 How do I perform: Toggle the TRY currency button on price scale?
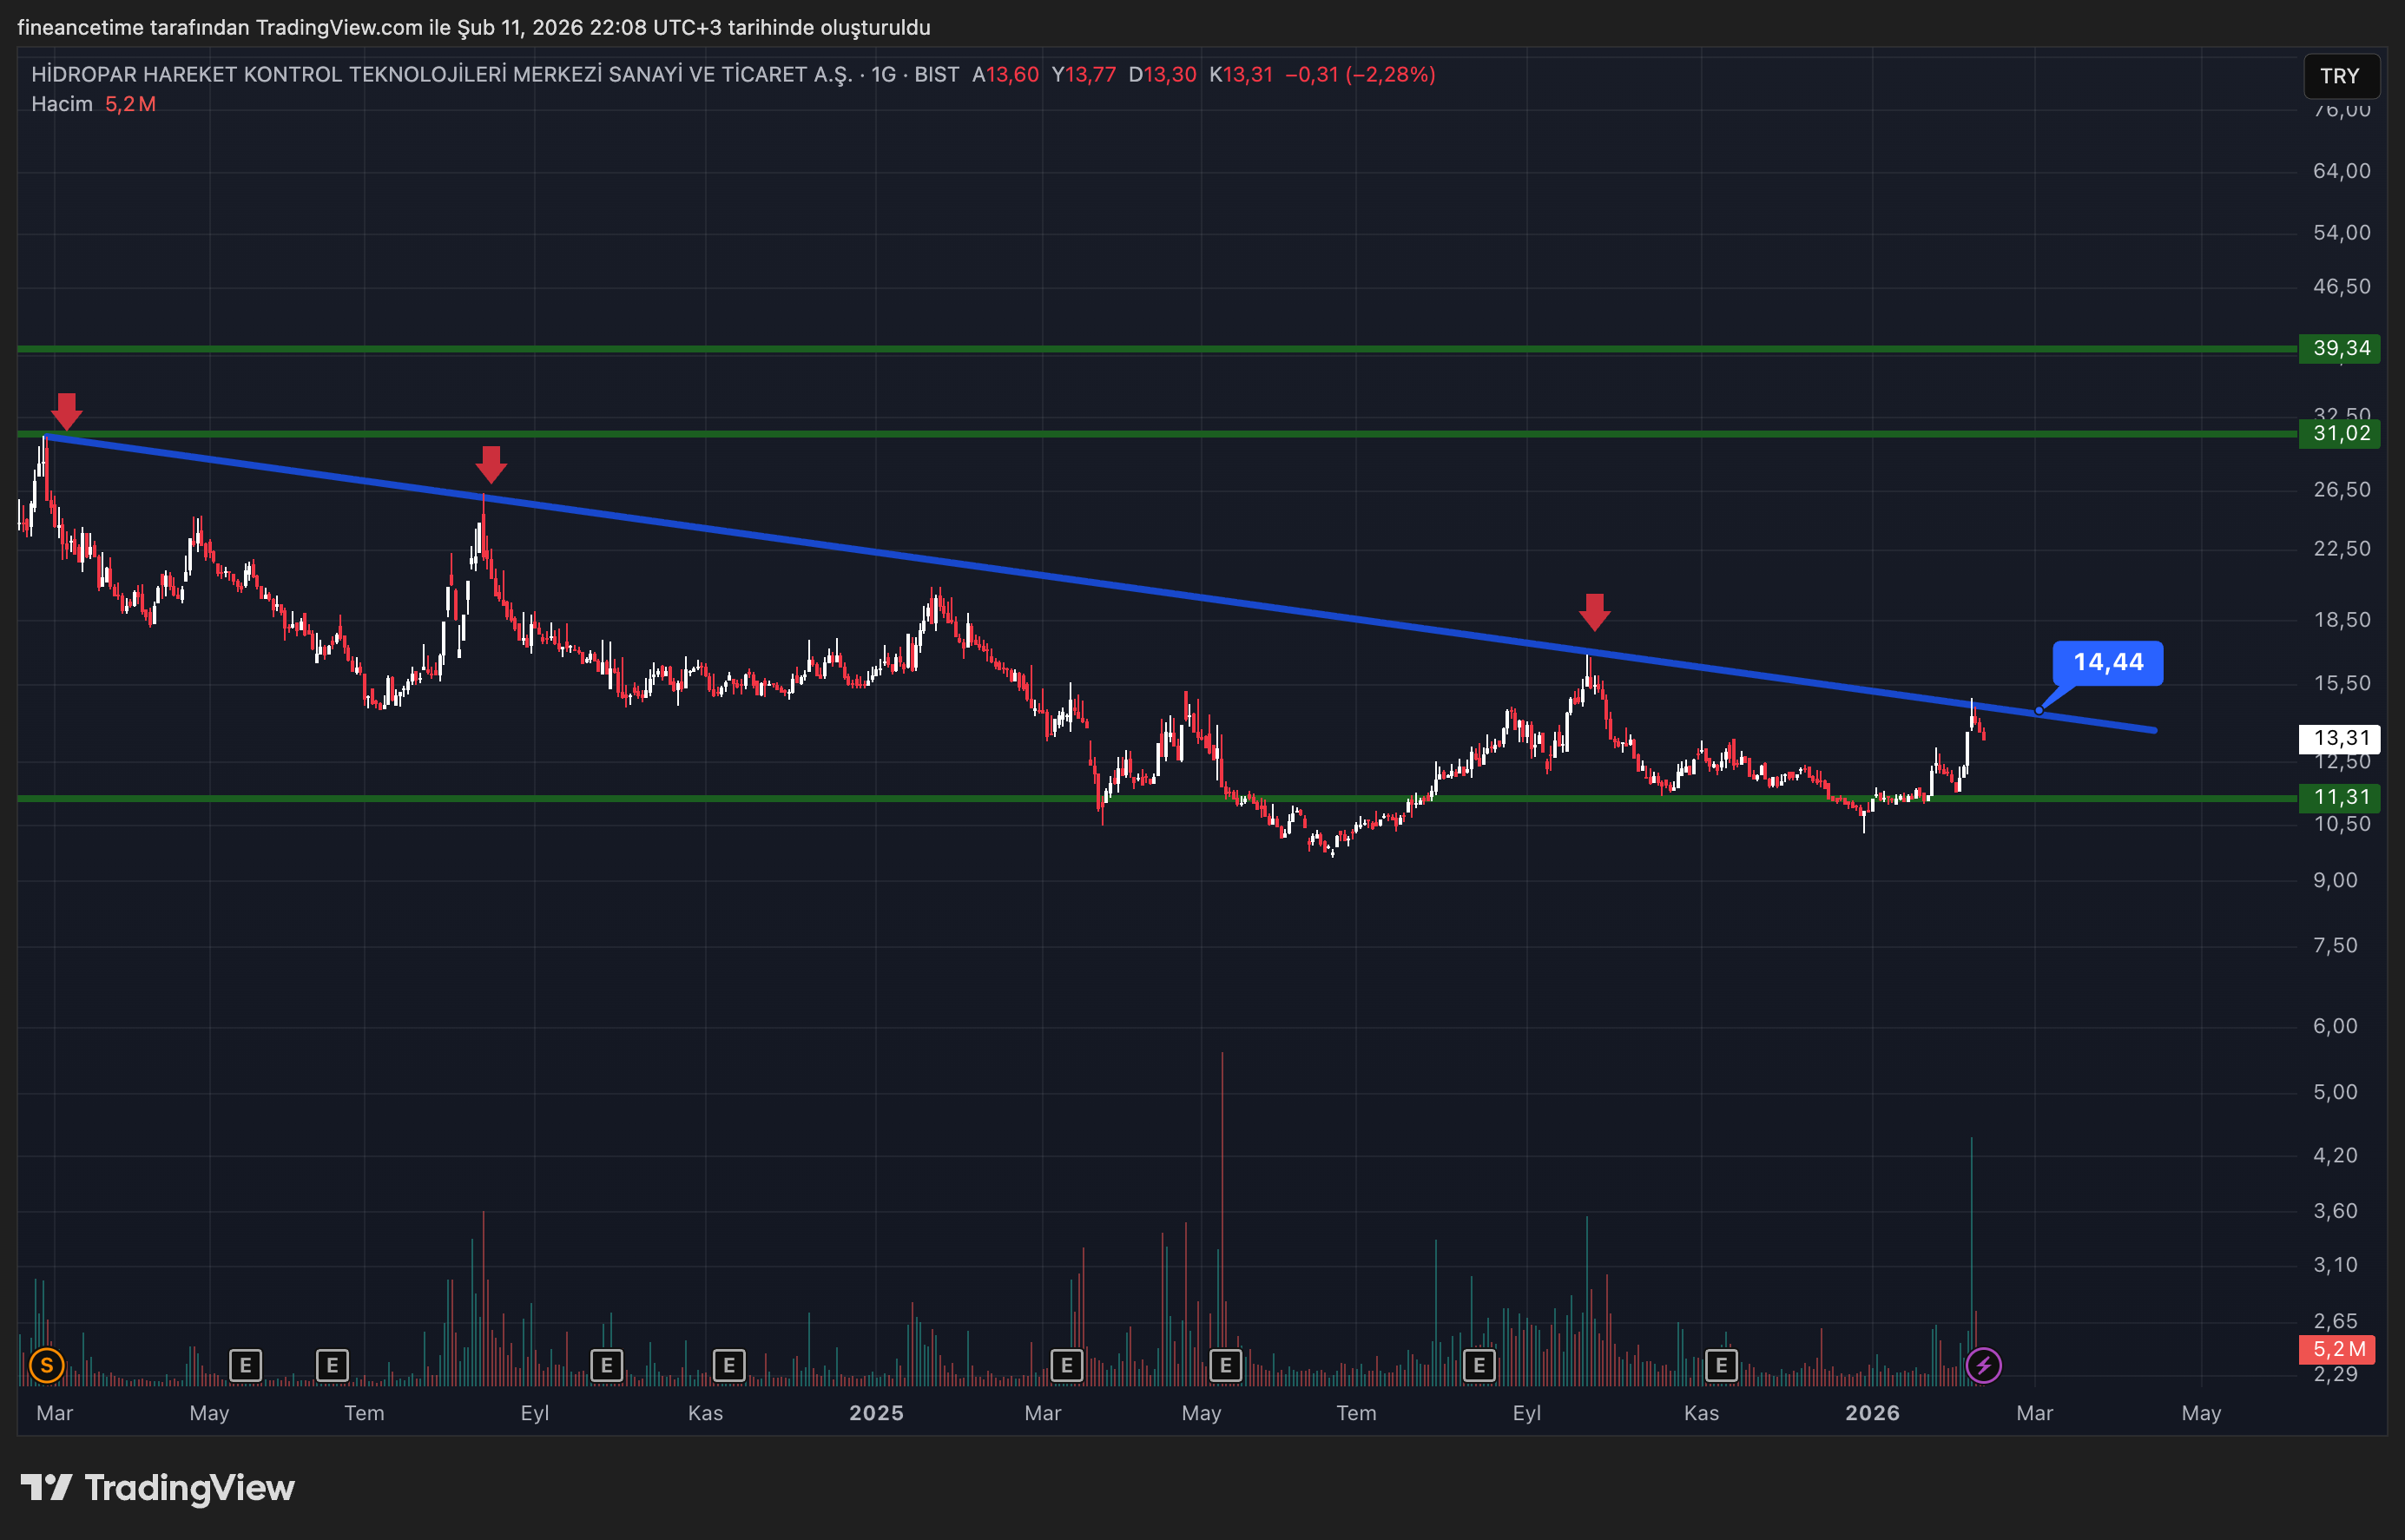coord(2342,76)
